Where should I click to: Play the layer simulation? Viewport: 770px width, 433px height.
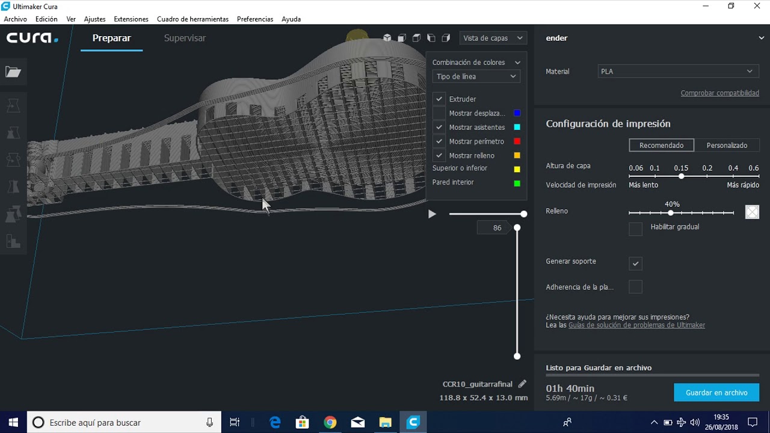pyautogui.click(x=432, y=214)
